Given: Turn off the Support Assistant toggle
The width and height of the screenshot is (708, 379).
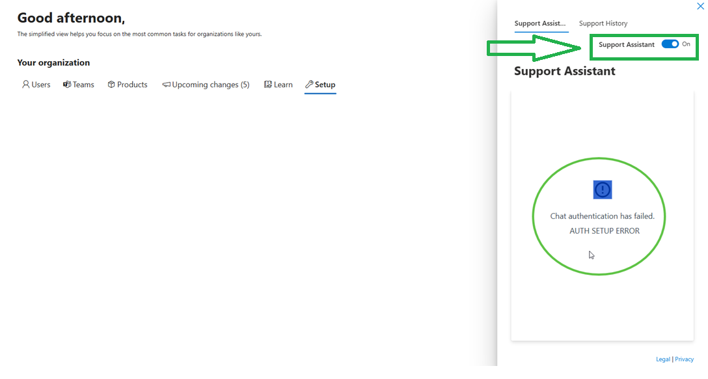Looking at the screenshot, I should [670, 44].
